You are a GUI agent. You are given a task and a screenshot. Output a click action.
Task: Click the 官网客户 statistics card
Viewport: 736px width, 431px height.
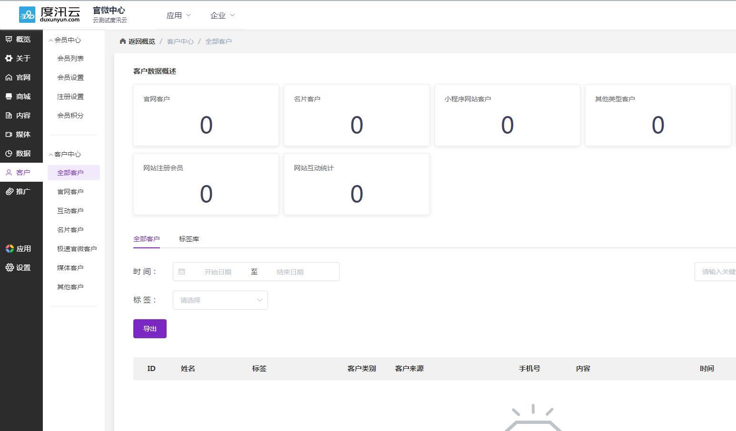click(206, 115)
